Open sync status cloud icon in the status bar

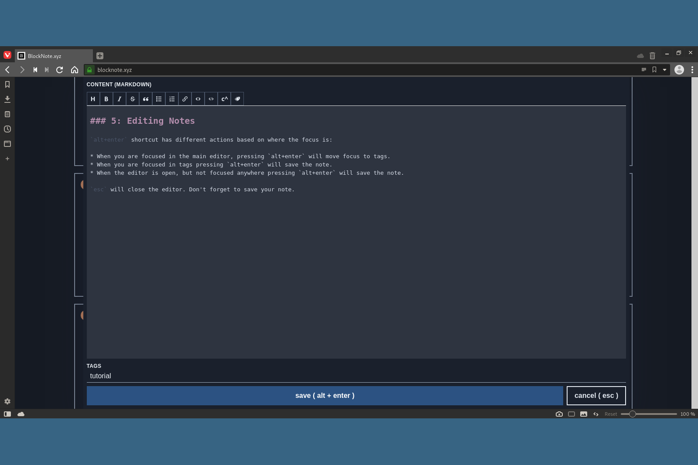click(x=21, y=414)
